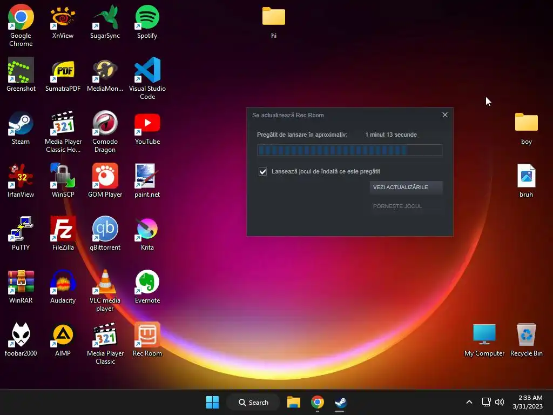Open the SugarSync desktop icon
The width and height of the screenshot is (553, 415).
point(105,22)
